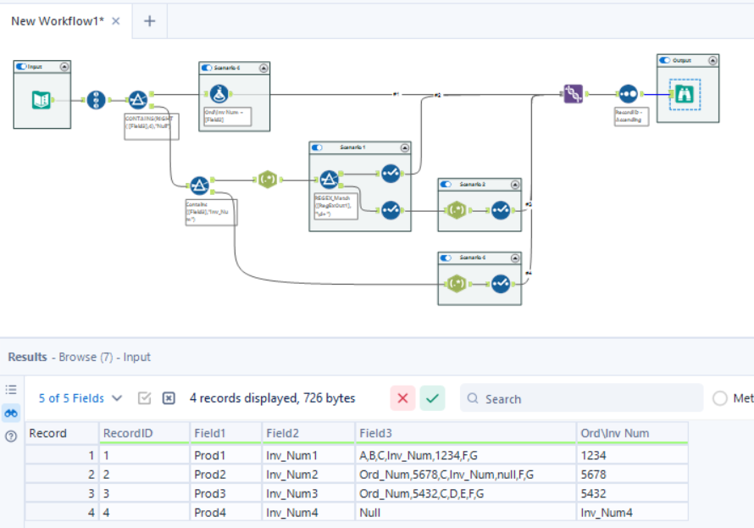Disable the toggle on the Formula tool container

(207, 68)
